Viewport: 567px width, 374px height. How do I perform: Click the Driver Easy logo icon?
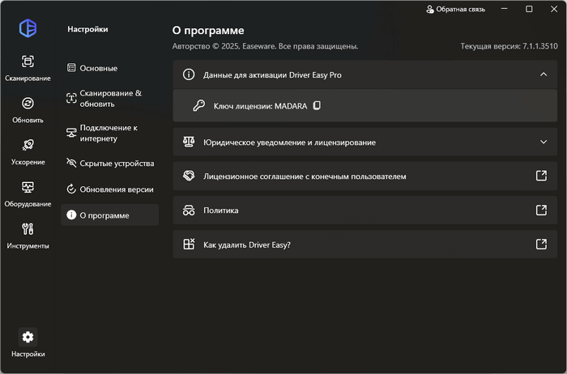click(x=28, y=27)
